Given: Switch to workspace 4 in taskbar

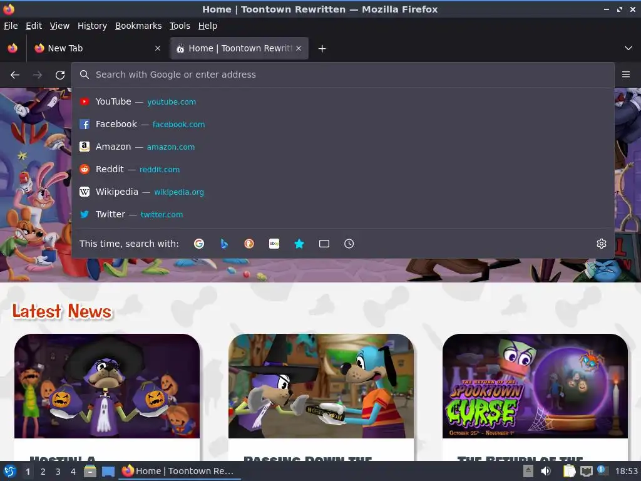Looking at the screenshot, I should (73, 472).
